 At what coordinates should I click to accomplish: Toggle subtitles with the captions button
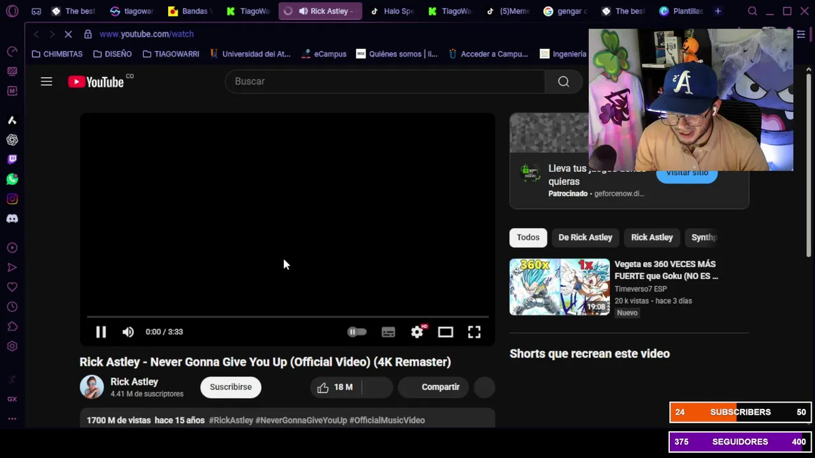(388, 331)
